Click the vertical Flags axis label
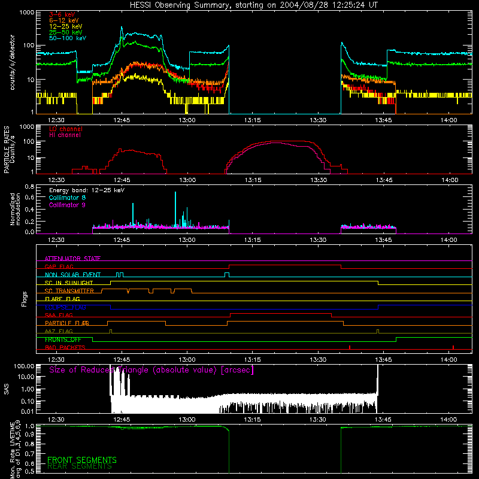Screen dimensions: 479x479 point(24,299)
